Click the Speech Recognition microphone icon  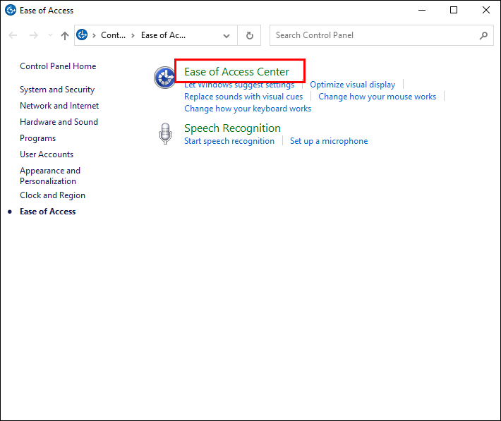click(x=165, y=133)
